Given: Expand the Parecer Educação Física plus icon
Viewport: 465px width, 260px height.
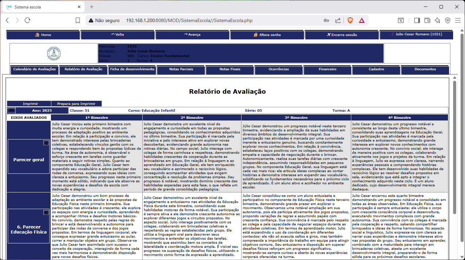Looking at the screenshot, I should click(x=46, y=212).
